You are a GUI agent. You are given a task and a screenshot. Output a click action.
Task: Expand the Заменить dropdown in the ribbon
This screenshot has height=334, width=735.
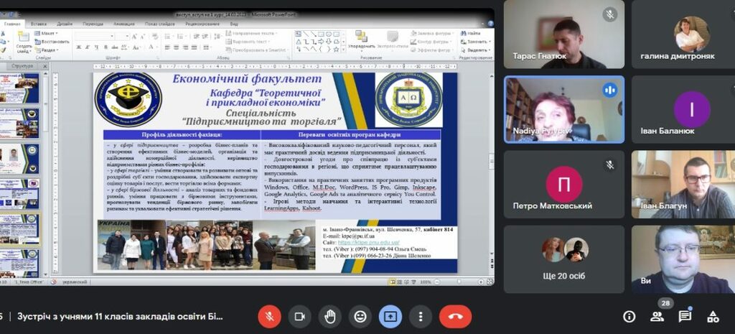coord(474,42)
